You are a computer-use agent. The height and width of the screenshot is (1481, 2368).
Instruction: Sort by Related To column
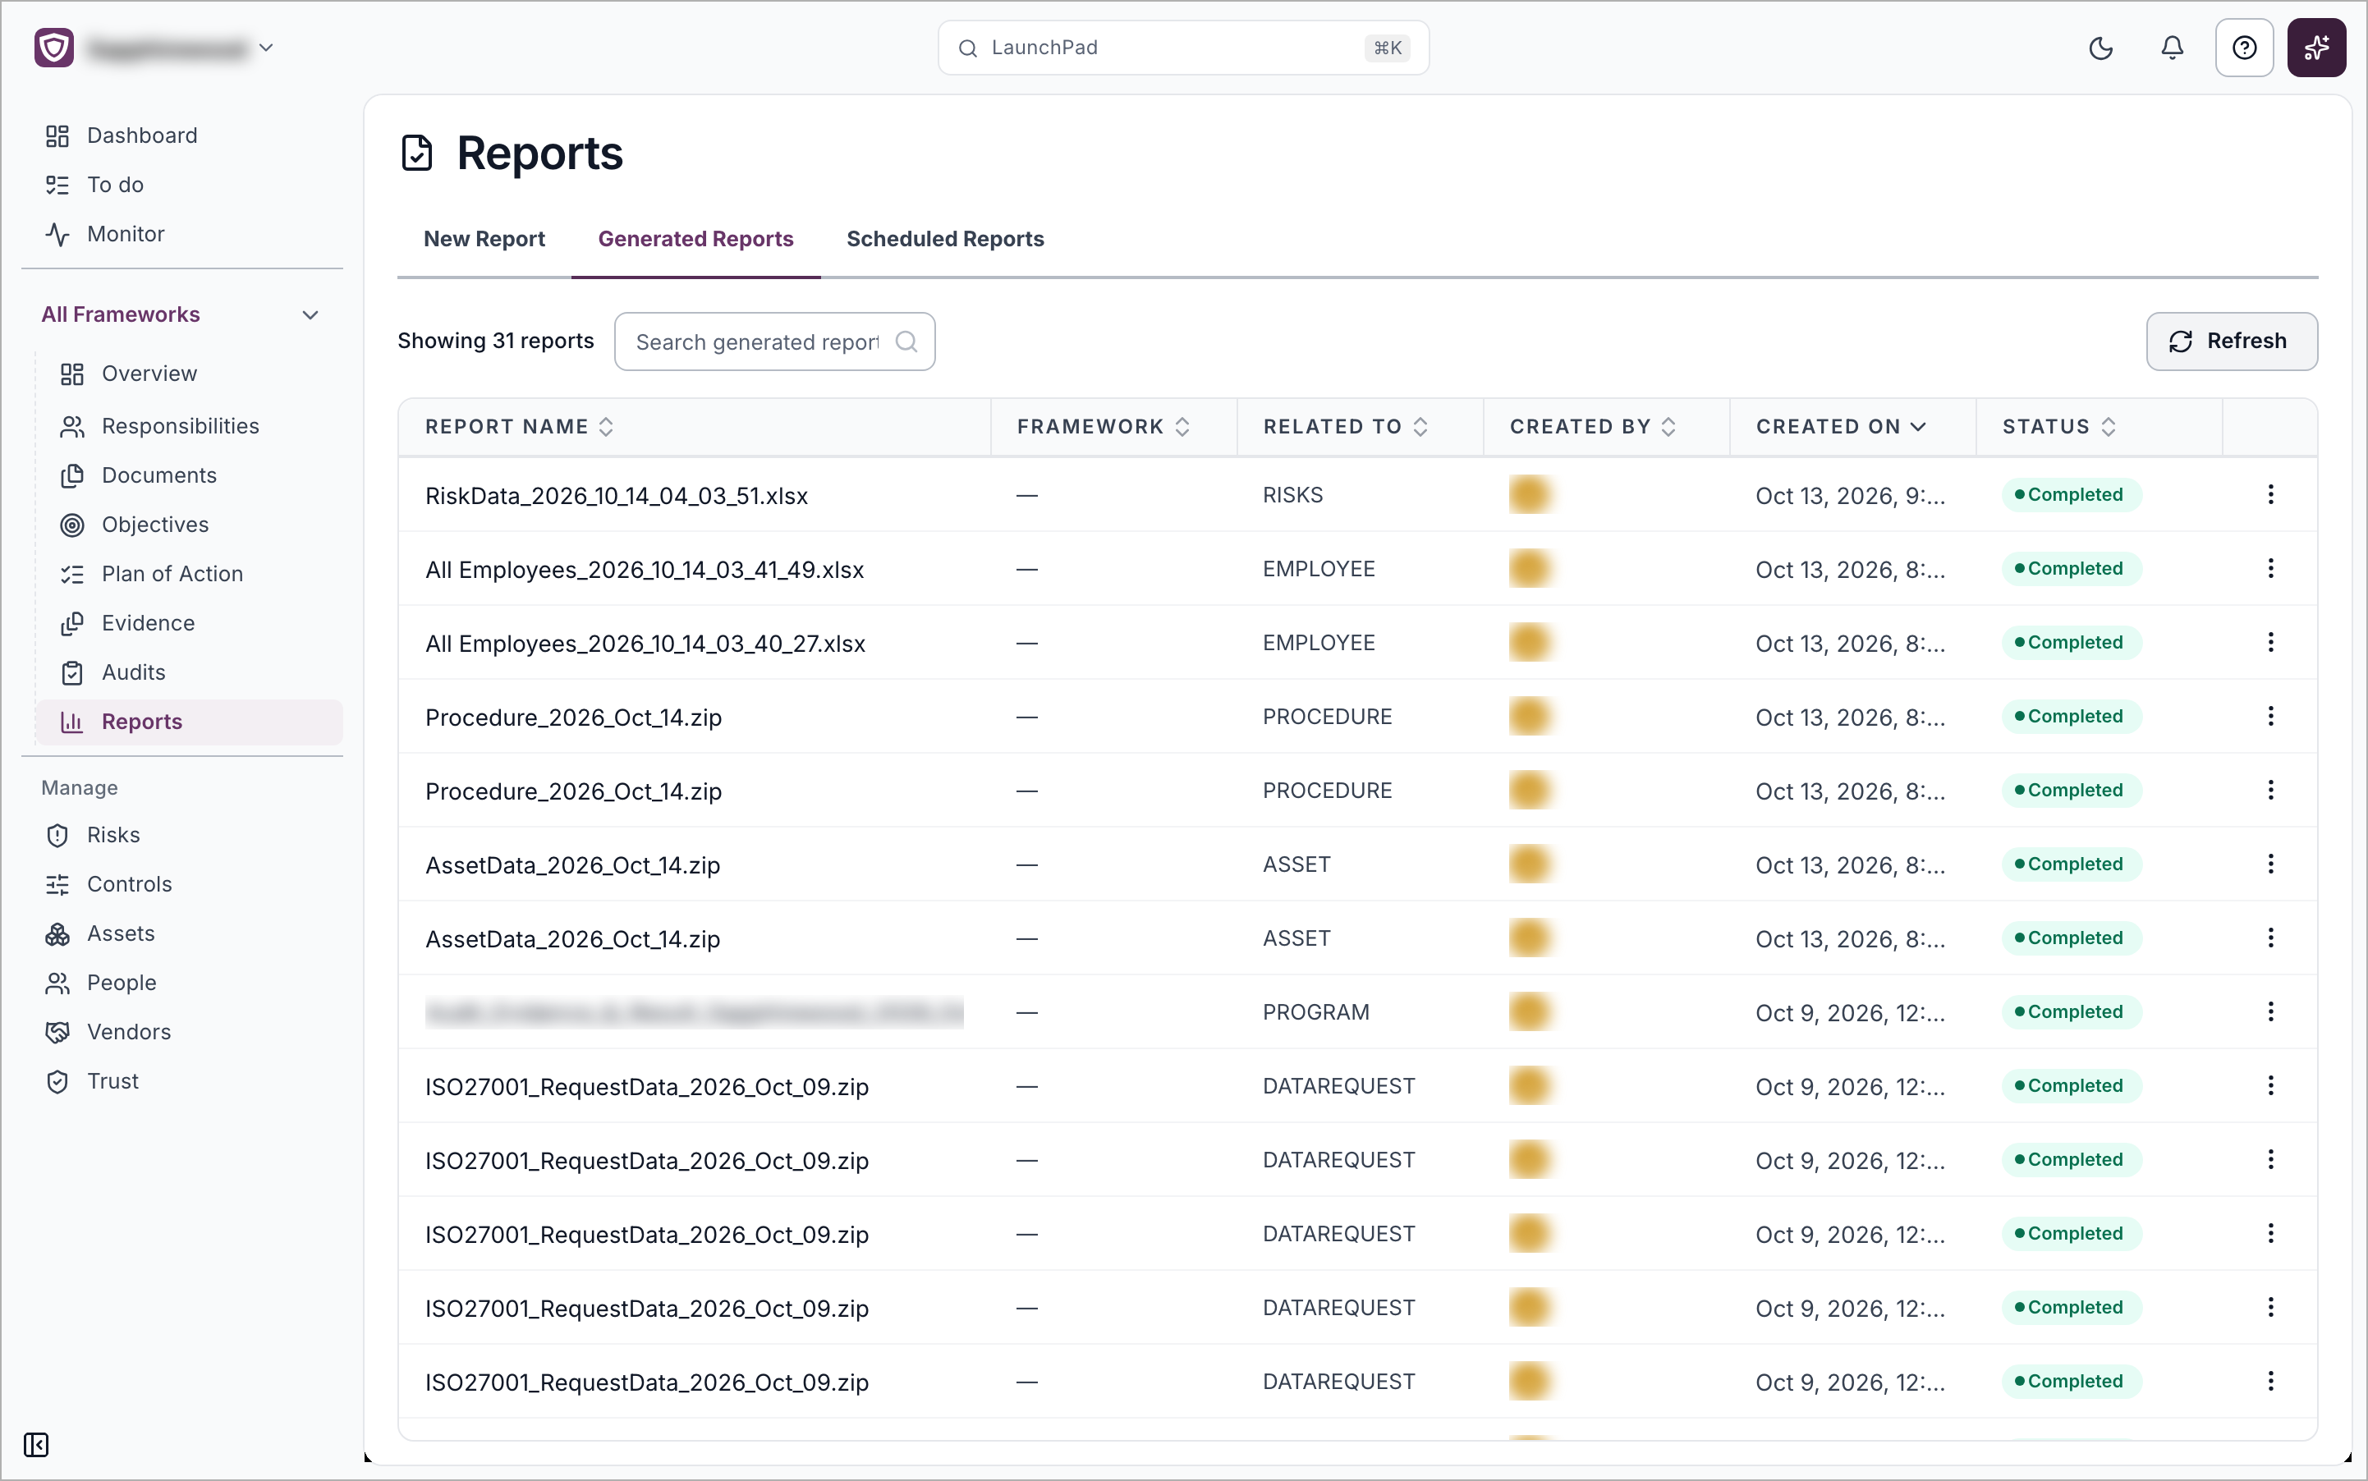[x=1345, y=426]
